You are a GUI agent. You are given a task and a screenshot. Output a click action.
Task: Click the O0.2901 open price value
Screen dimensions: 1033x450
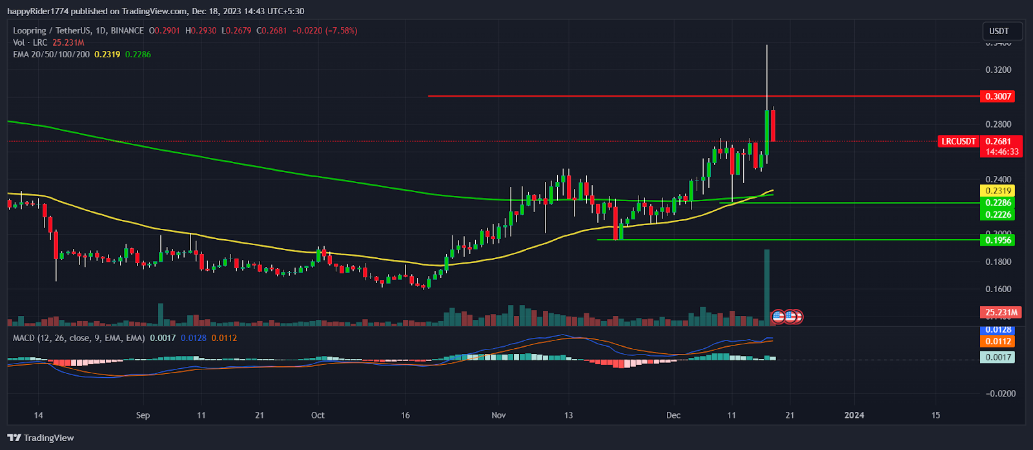tap(165, 30)
